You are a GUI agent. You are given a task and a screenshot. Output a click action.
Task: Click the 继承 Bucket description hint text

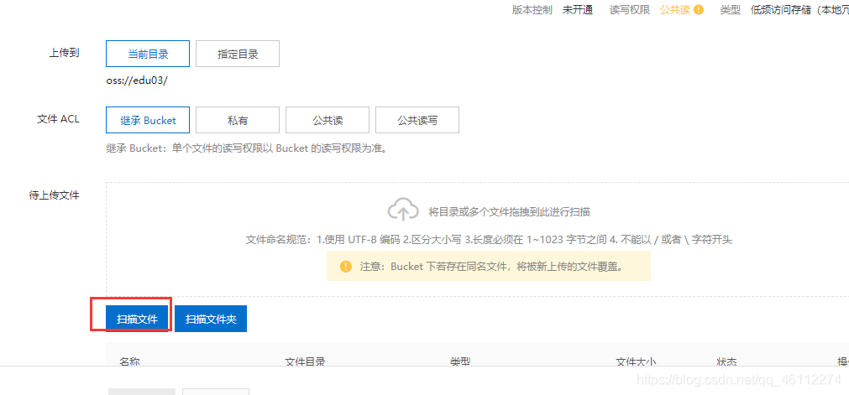coord(248,148)
